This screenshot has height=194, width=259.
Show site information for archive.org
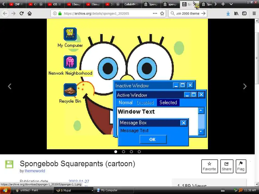[55, 14]
